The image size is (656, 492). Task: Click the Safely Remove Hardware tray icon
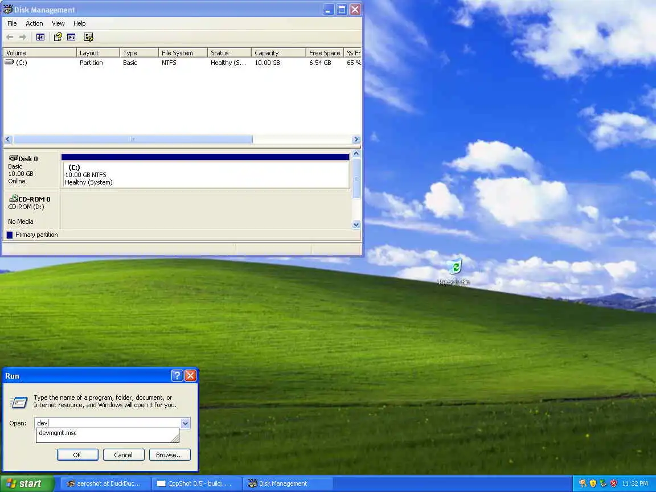coord(603,483)
